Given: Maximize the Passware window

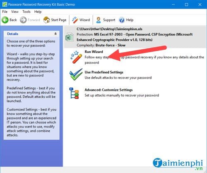Looking at the screenshot, I should coord(186,5).
